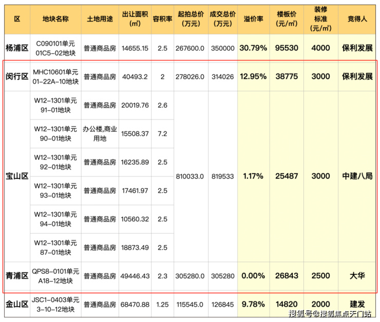Click the 建发 winning bidder cell
The image size is (380, 322).
[357, 305]
